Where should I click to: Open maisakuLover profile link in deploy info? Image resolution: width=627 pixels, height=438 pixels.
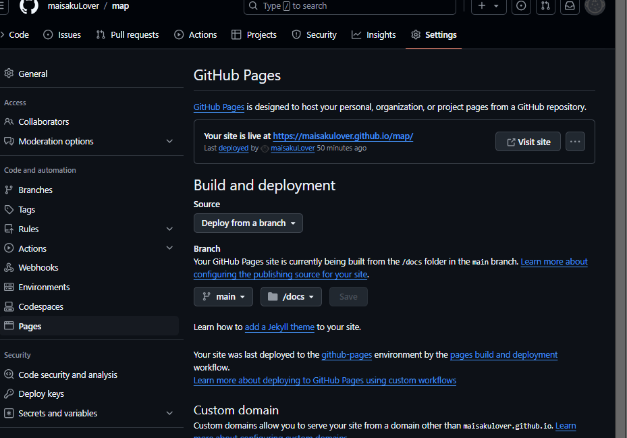pyautogui.click(x=293, y=148)
